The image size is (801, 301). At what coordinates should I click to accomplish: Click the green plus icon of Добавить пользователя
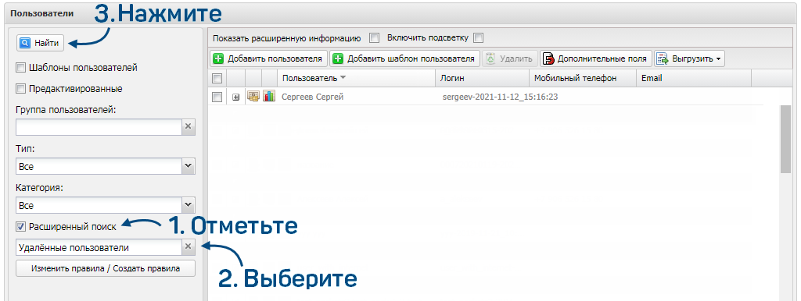point(218,58)
